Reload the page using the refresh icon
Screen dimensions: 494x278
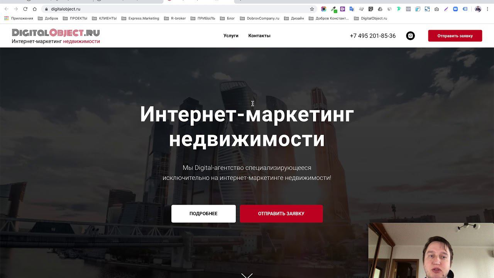point(25,9)
